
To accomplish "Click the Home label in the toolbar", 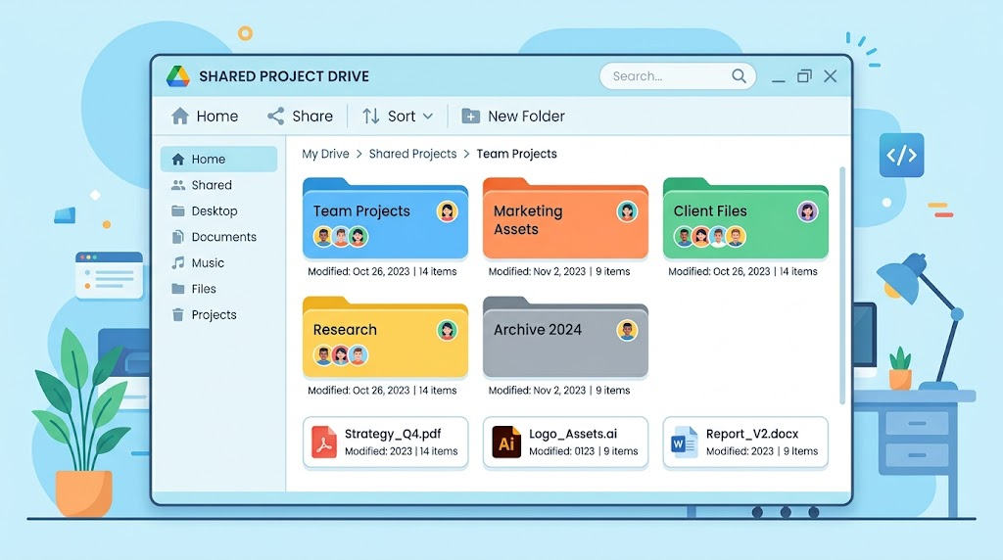I will (217, 116).
